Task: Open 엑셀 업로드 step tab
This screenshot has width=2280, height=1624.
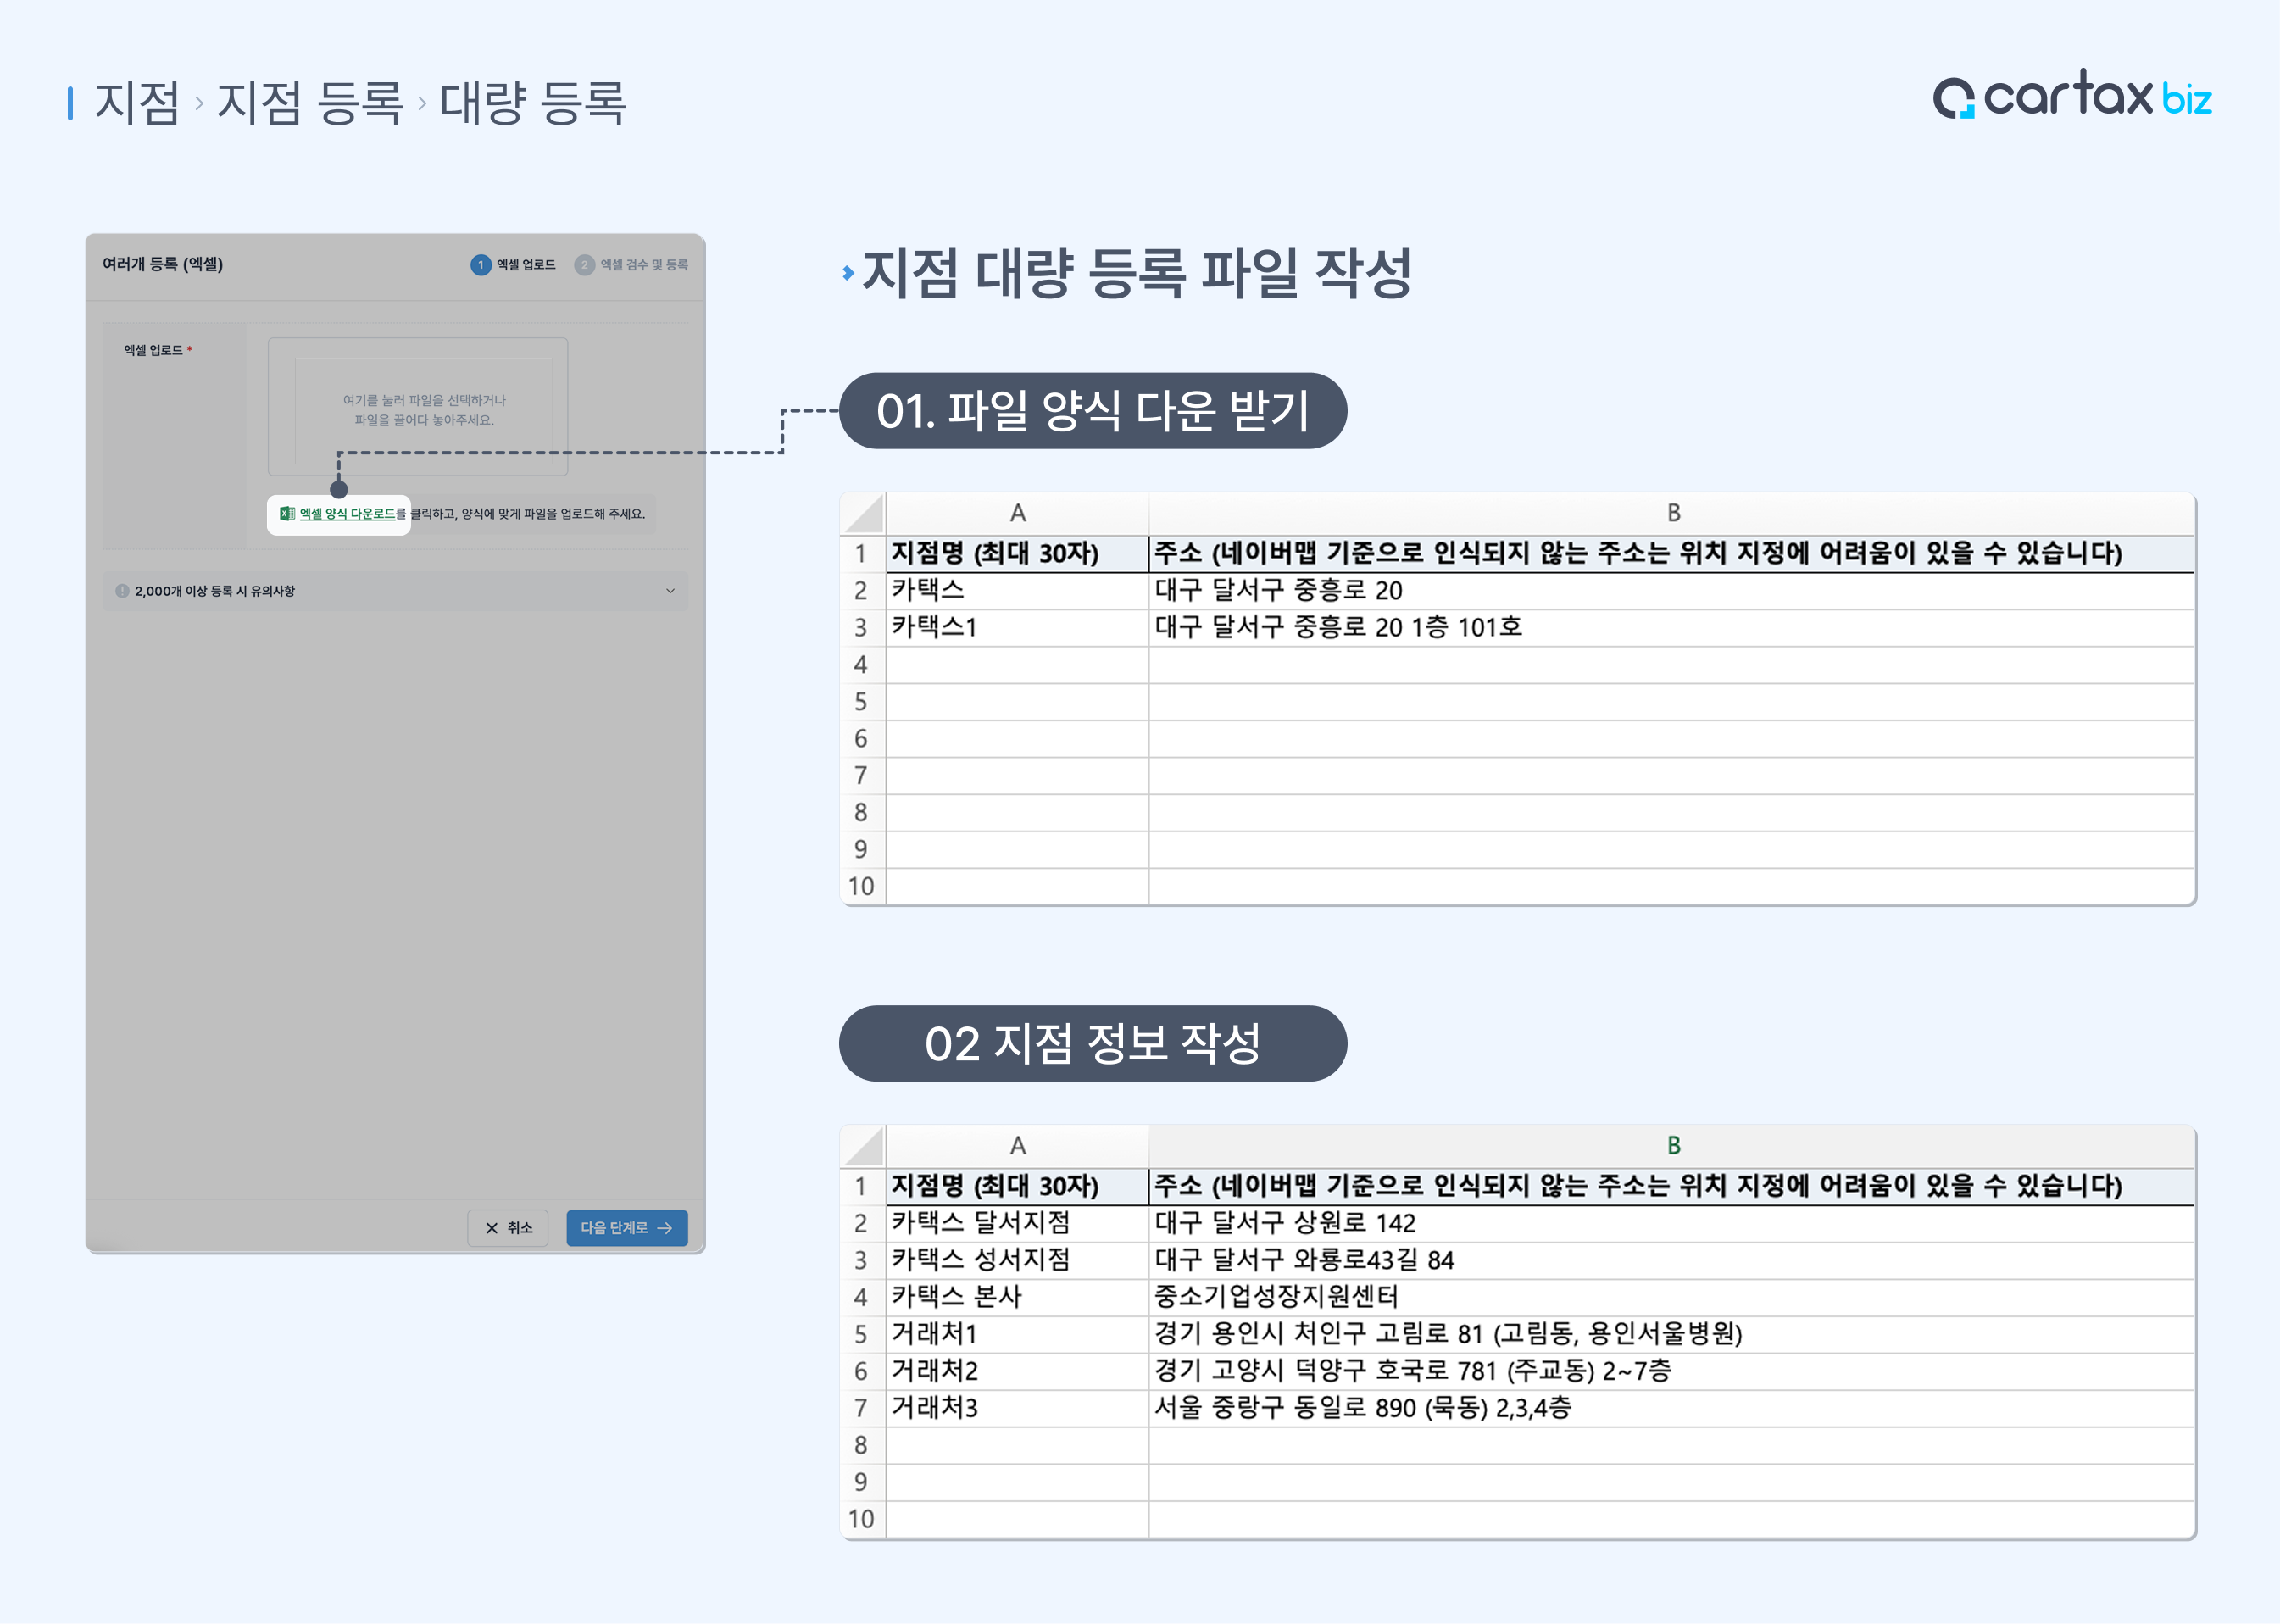Action: [x=526, y=265]
